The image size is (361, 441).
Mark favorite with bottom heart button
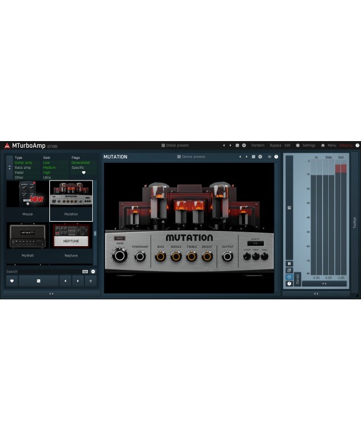(x=12, y=281)
